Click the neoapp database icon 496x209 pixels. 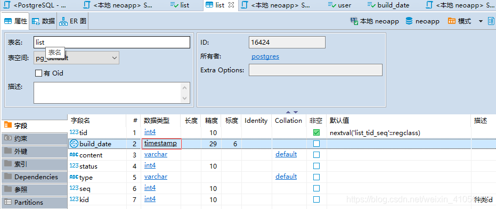409,21
